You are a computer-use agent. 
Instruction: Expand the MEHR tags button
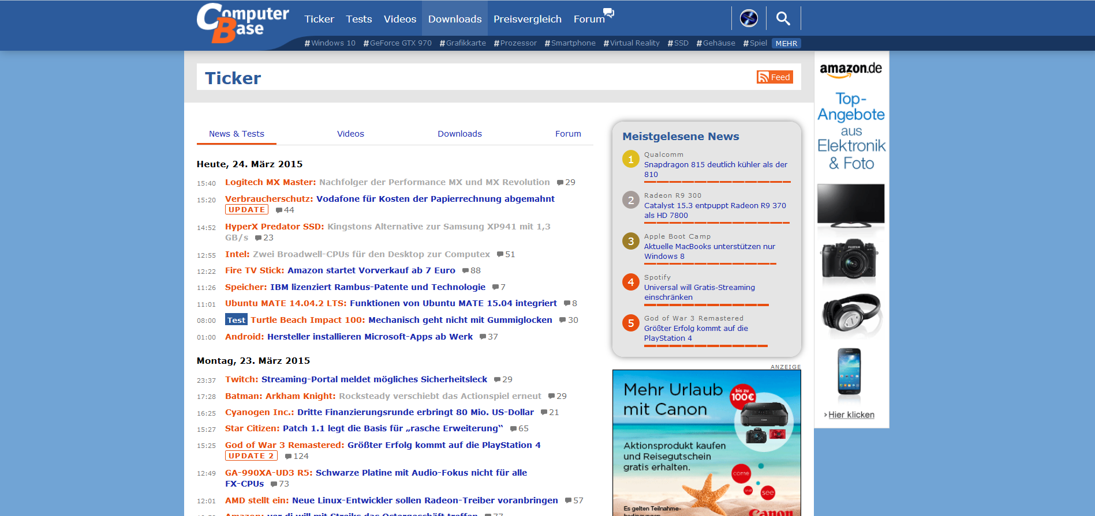[786, 43]
